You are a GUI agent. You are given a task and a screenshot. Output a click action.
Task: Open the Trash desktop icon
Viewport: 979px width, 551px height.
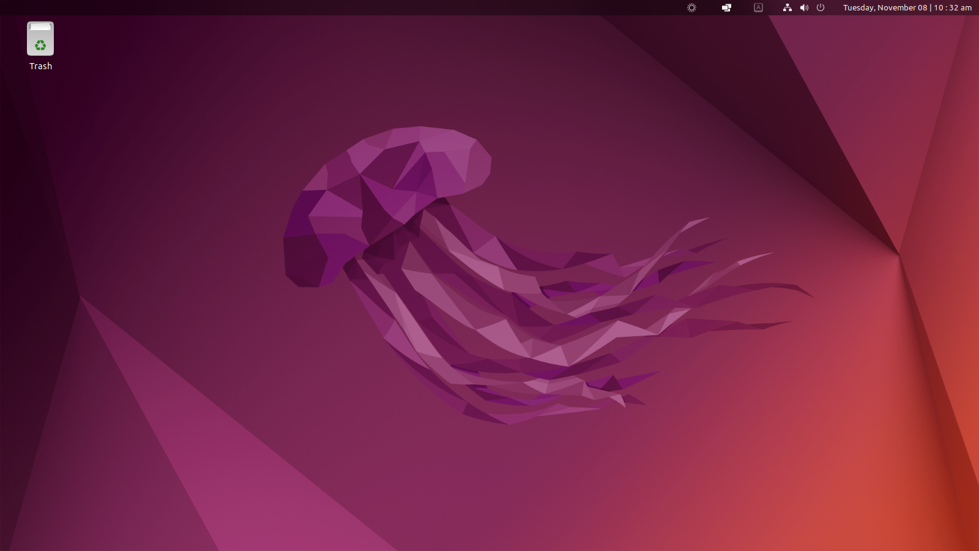[x=40, y=39]
